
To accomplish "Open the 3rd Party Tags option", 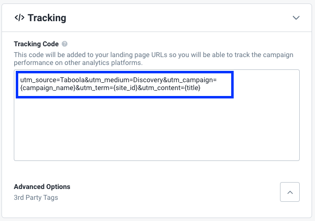I will pyautogui.click(x=36, y=197).
